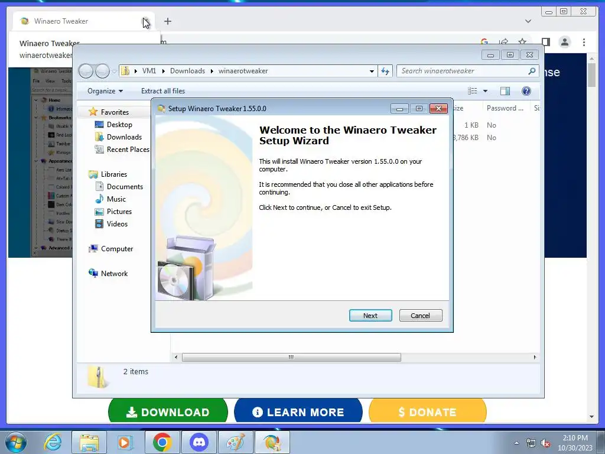Open the Chrome profile icon

point(565,42)
